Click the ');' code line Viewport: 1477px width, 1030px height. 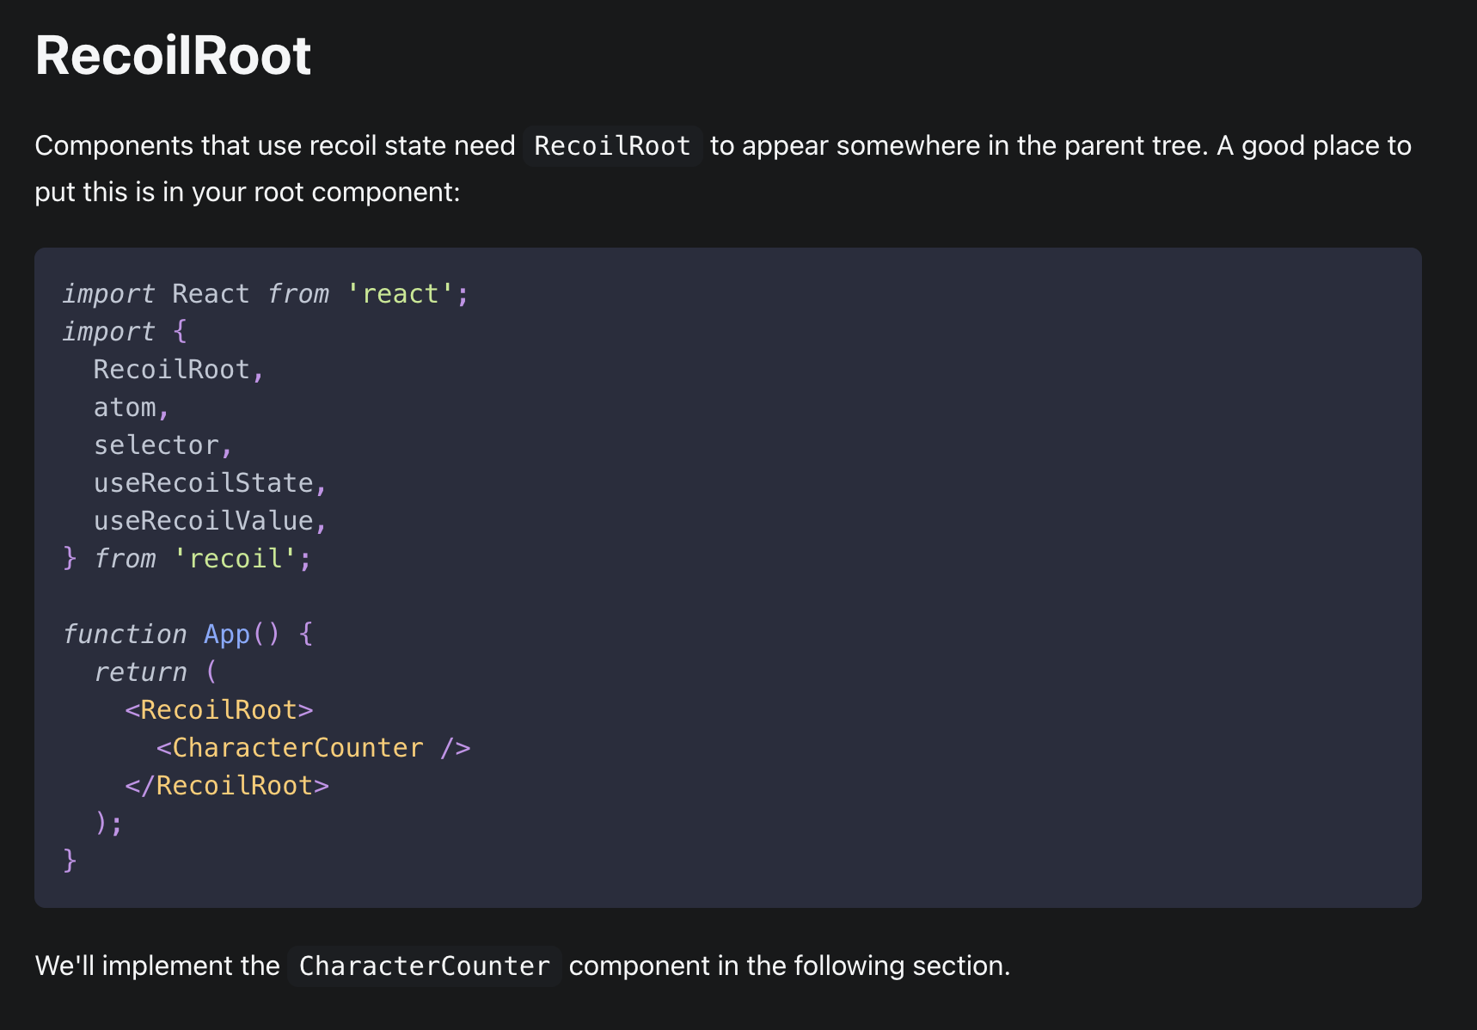(x=108, y=824)
